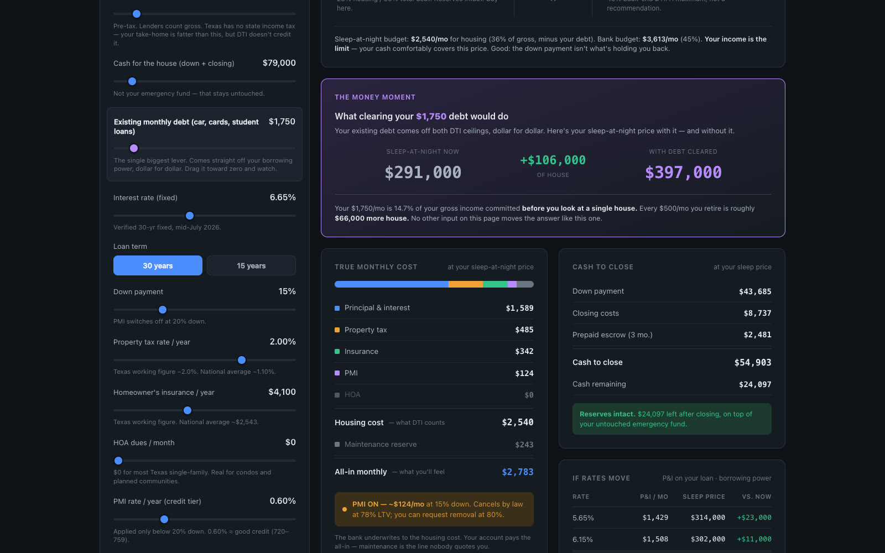
Task: Click the 2.00% property tax rate value
Action: click(x=283, y=342)
